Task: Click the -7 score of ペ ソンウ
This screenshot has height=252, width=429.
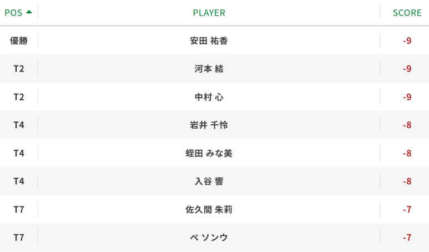Action: pos(407,238)
